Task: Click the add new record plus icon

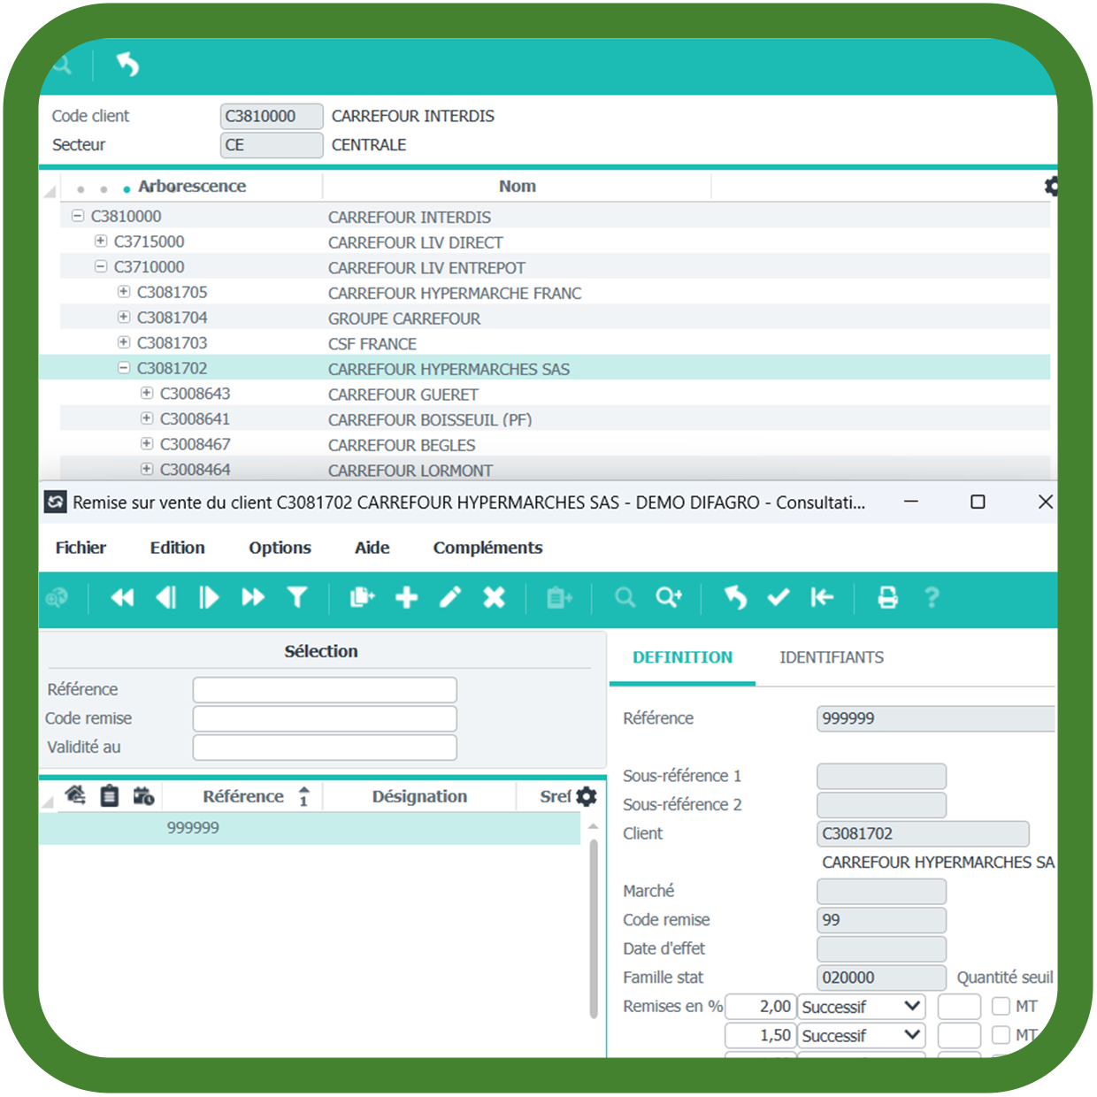Action: 406,598
